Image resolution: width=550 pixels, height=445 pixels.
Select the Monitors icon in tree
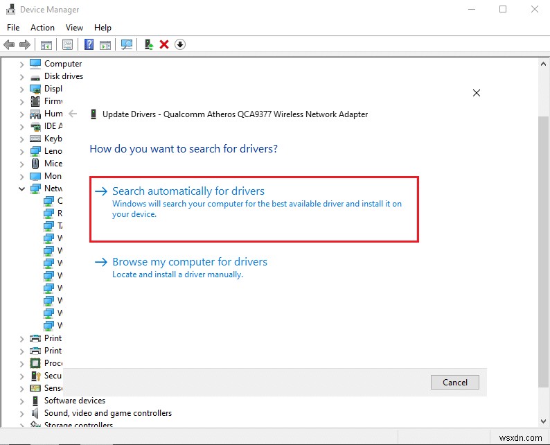(35, 176)
